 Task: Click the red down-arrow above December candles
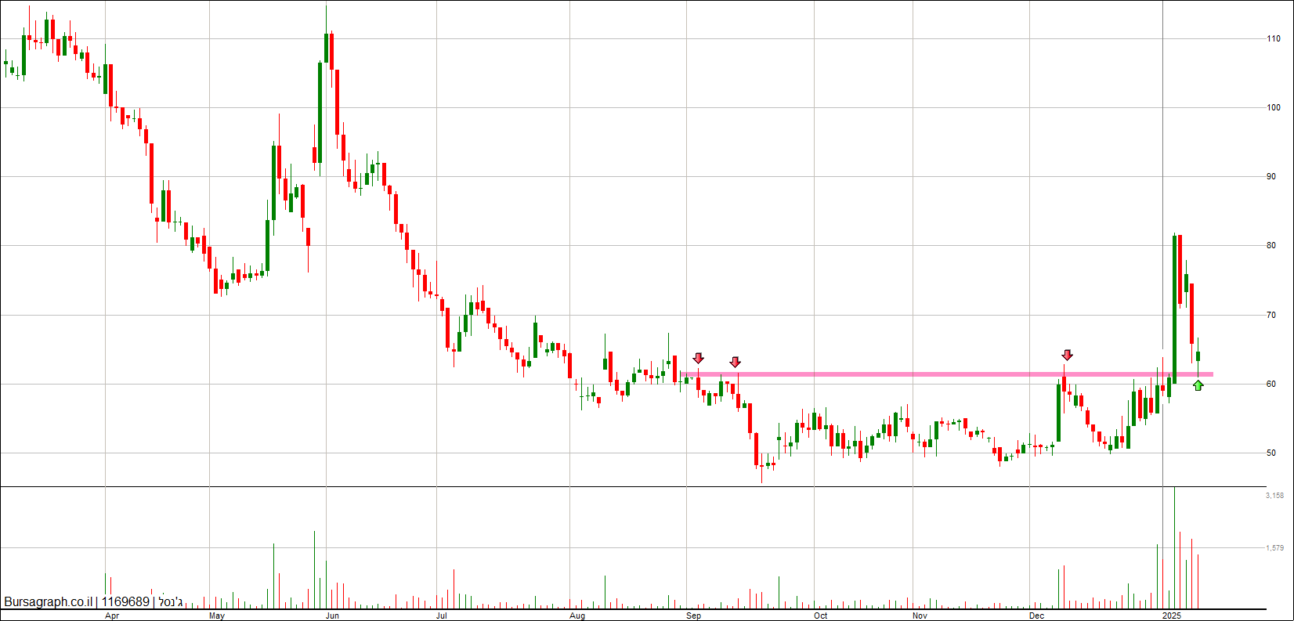1067,355
